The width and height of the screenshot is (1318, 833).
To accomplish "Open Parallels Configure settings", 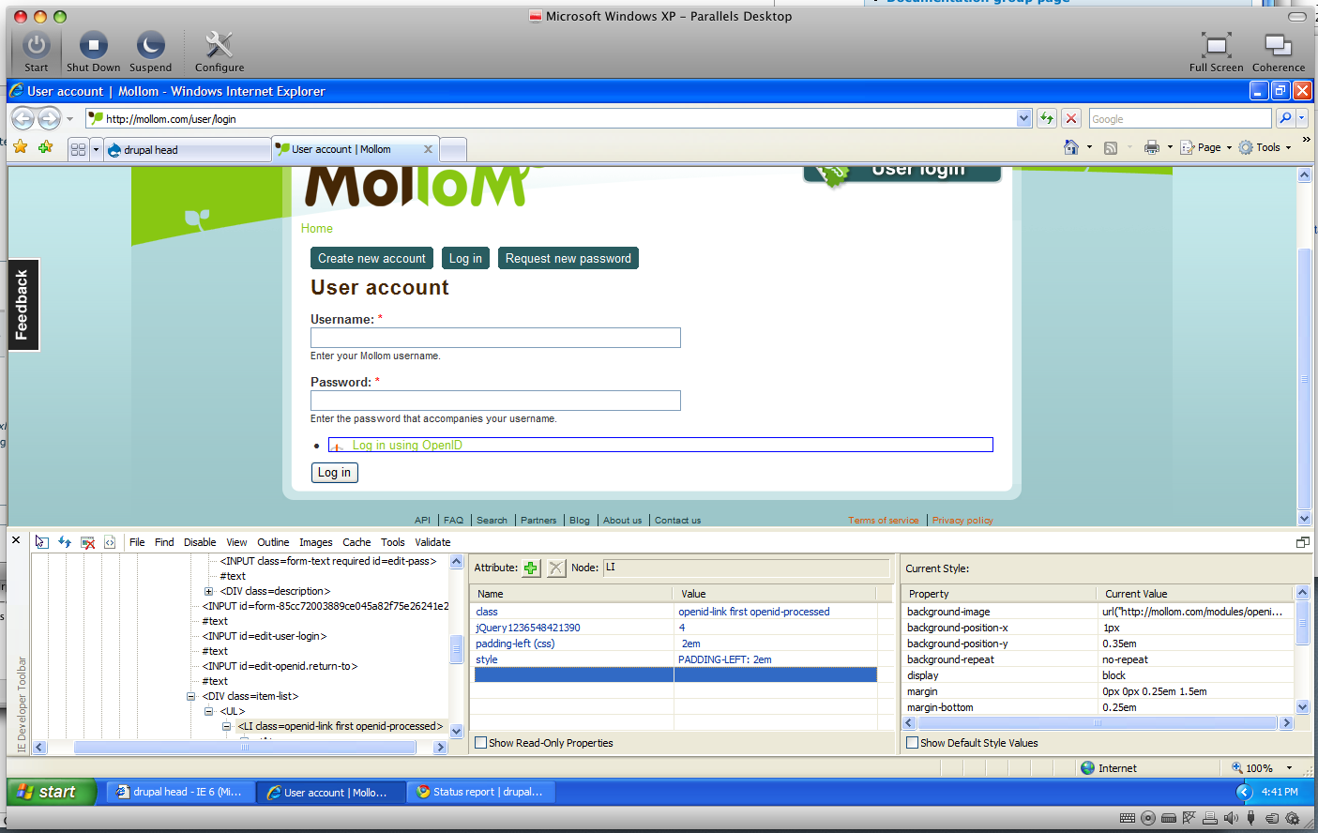I will (219, 51).
